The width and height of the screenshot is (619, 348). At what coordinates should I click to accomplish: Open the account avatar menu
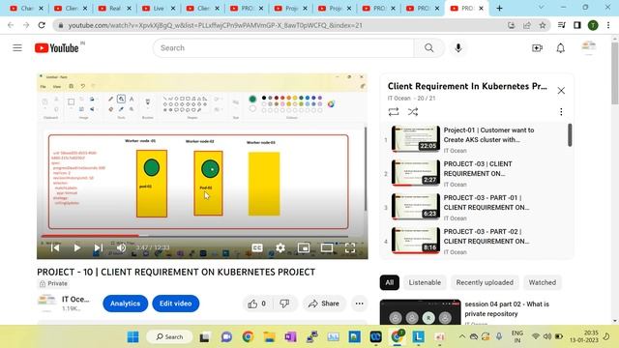tap(589, 47)
